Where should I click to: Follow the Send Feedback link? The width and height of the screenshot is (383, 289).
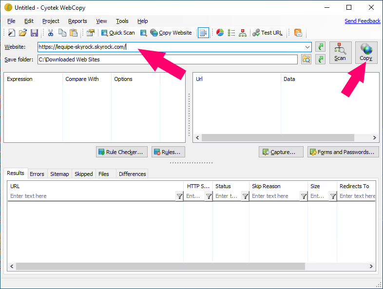click(x=362, y=21)
